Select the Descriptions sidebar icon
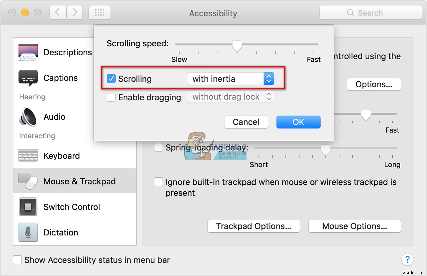 pos(28,52)
